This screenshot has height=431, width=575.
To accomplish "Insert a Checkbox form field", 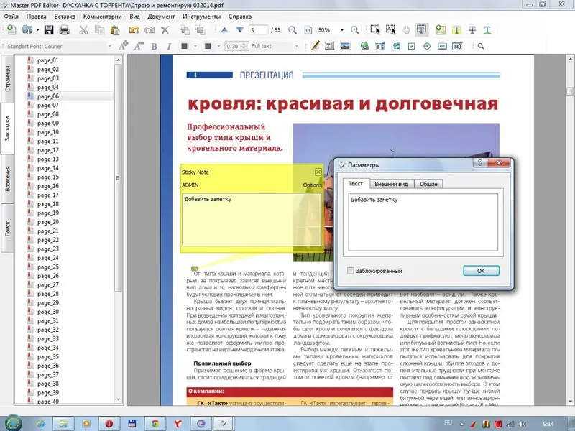I will (411, 45).
